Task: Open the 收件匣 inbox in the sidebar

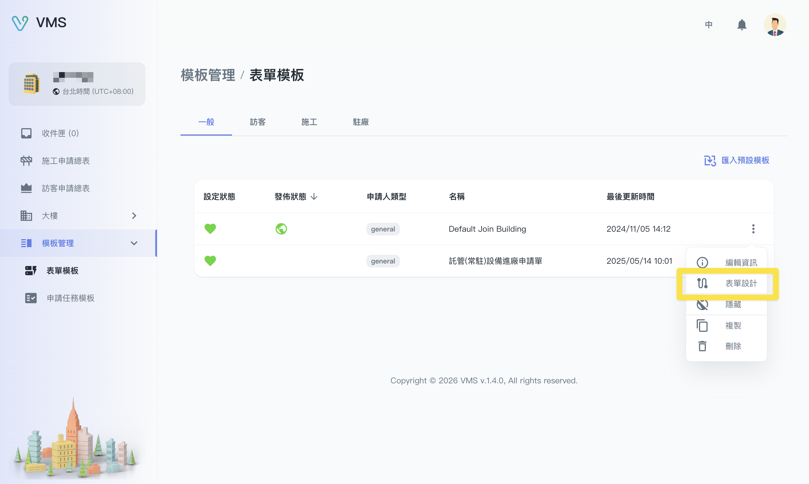Action: click(60, 133)
